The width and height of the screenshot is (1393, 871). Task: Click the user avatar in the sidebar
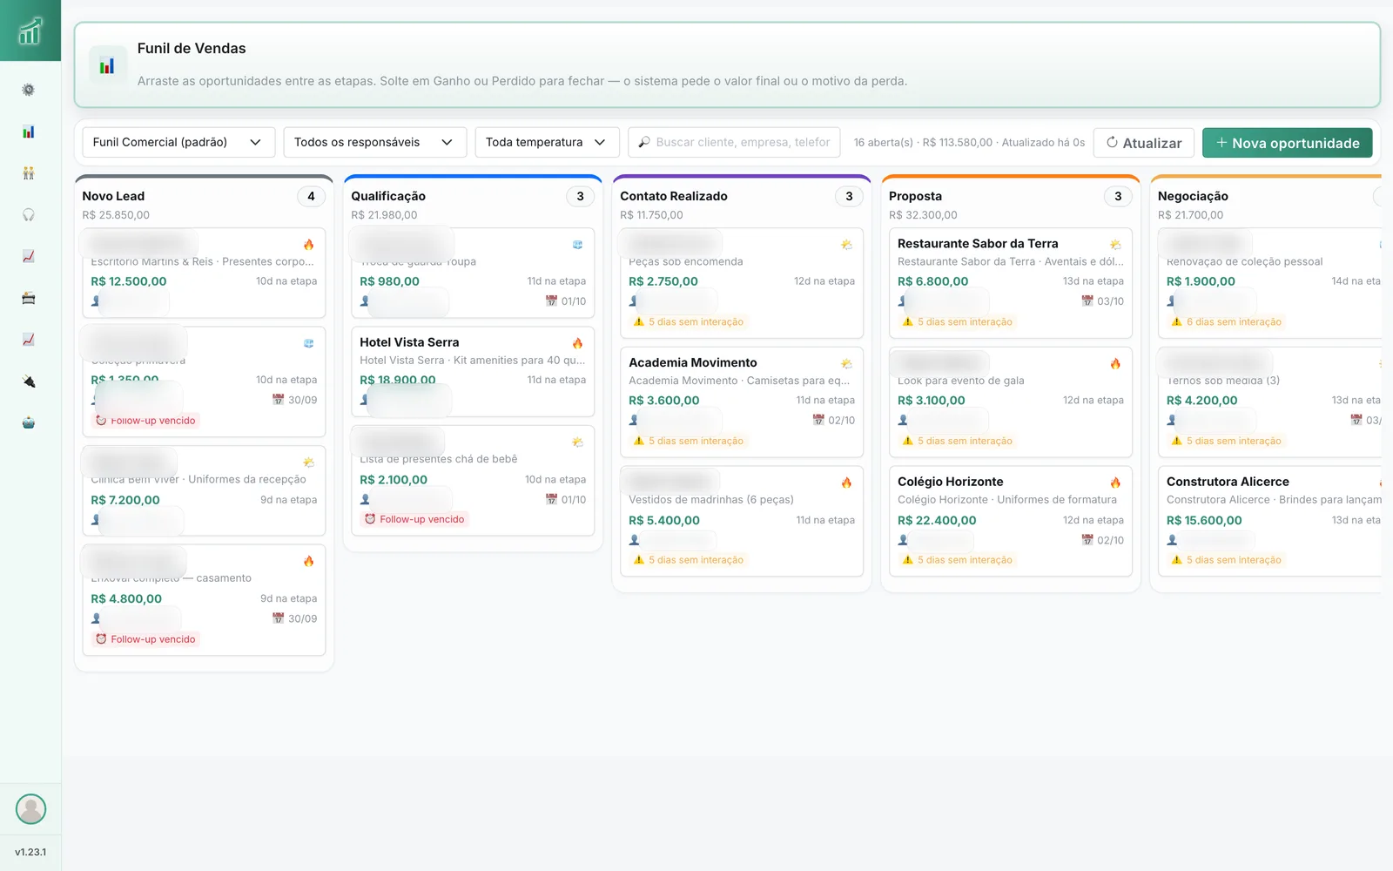(30, 809)
